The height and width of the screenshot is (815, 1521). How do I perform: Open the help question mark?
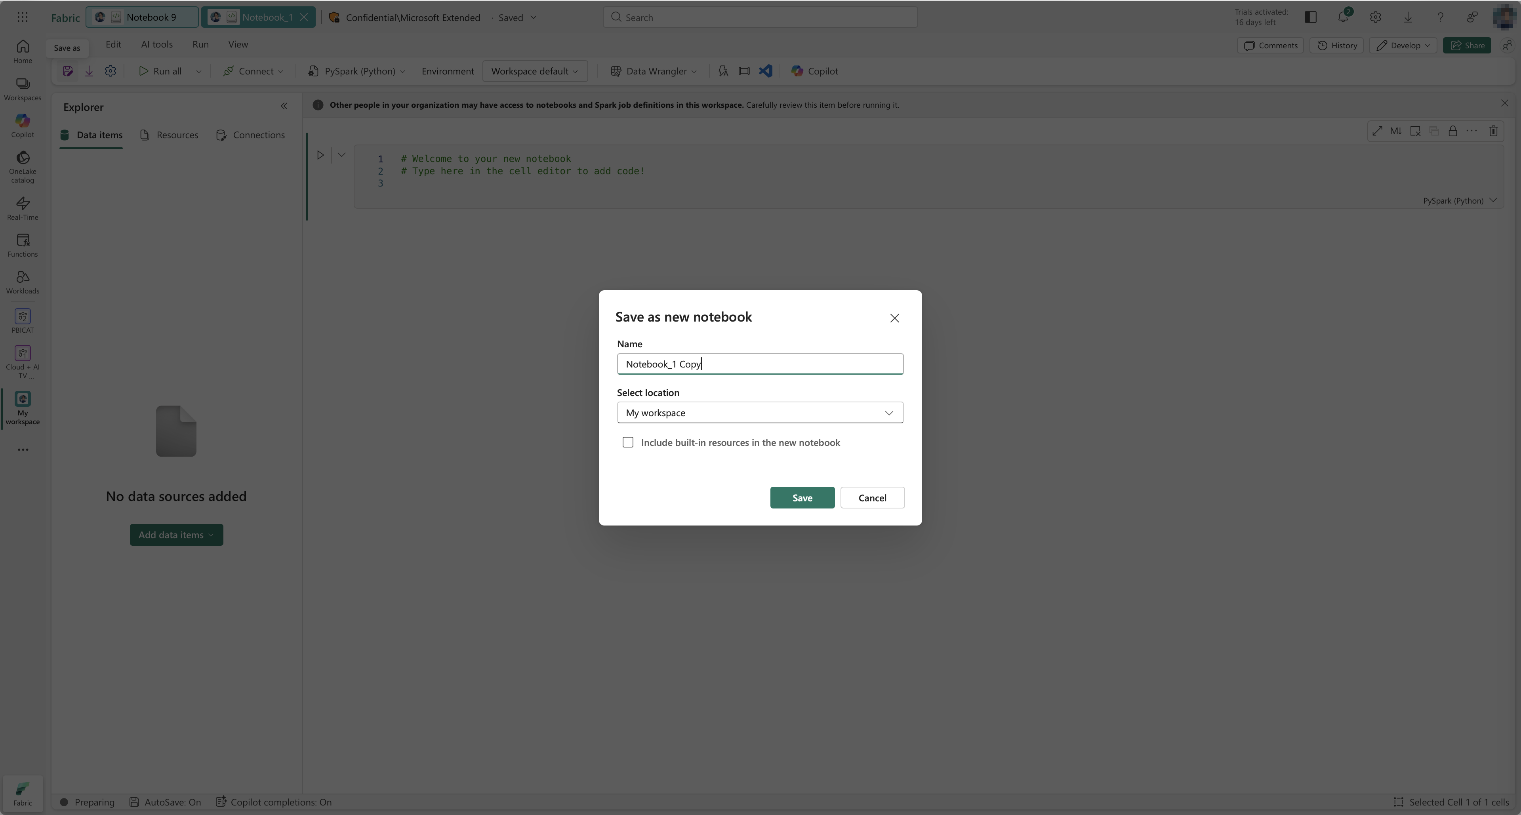1440,17
